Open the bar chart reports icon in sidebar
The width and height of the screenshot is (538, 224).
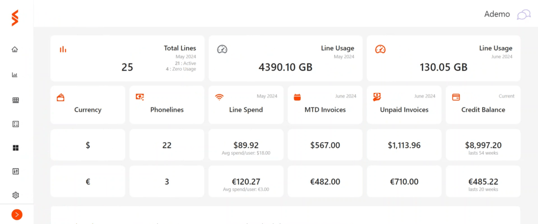click(x=15, y=74)
